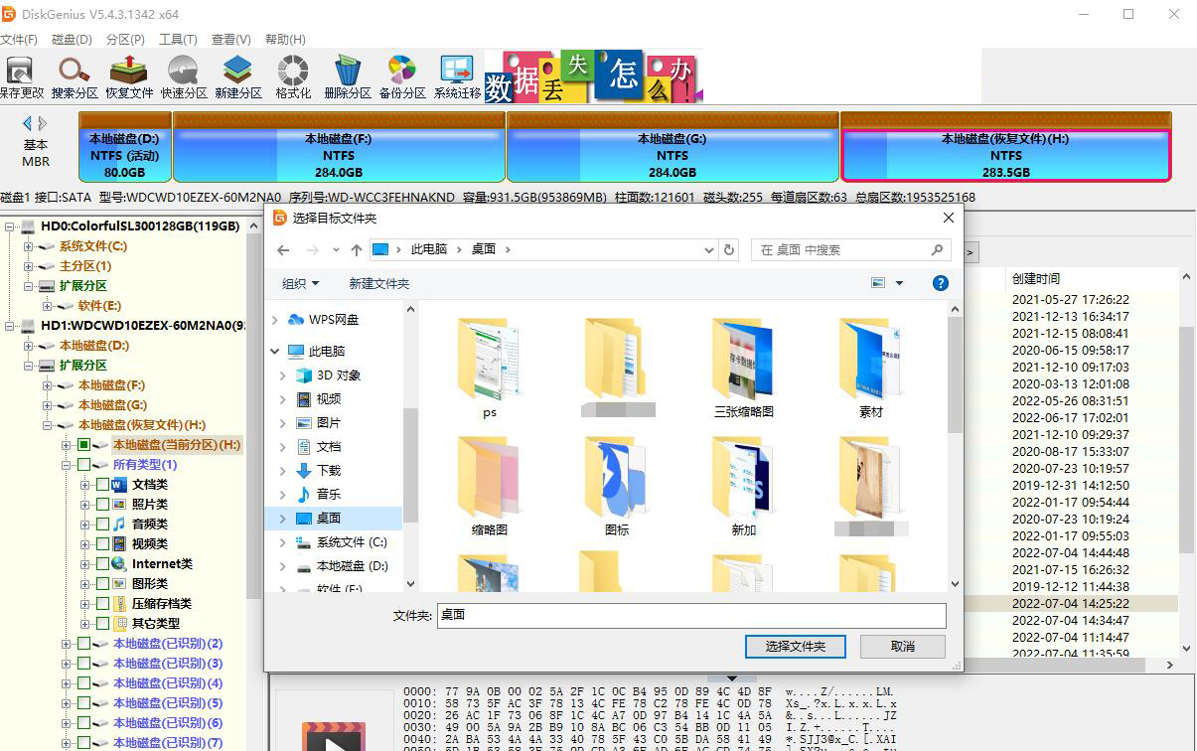Select 本地磁盘 (D:) in dialog pane

pyautogui.click(x=342, y=566)
